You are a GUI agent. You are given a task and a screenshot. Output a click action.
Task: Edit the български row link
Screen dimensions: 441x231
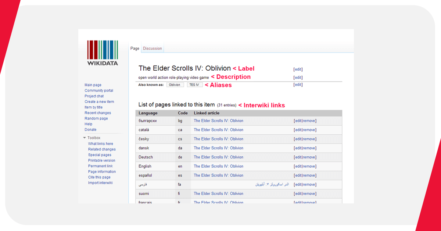pyautogui.click(x=298, y=121)
